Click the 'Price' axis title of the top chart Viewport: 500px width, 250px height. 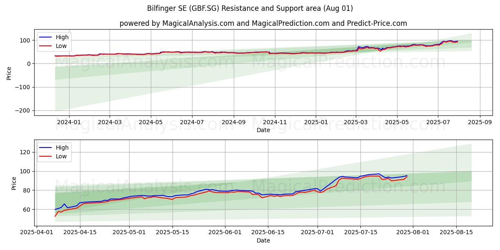(9, 72)
